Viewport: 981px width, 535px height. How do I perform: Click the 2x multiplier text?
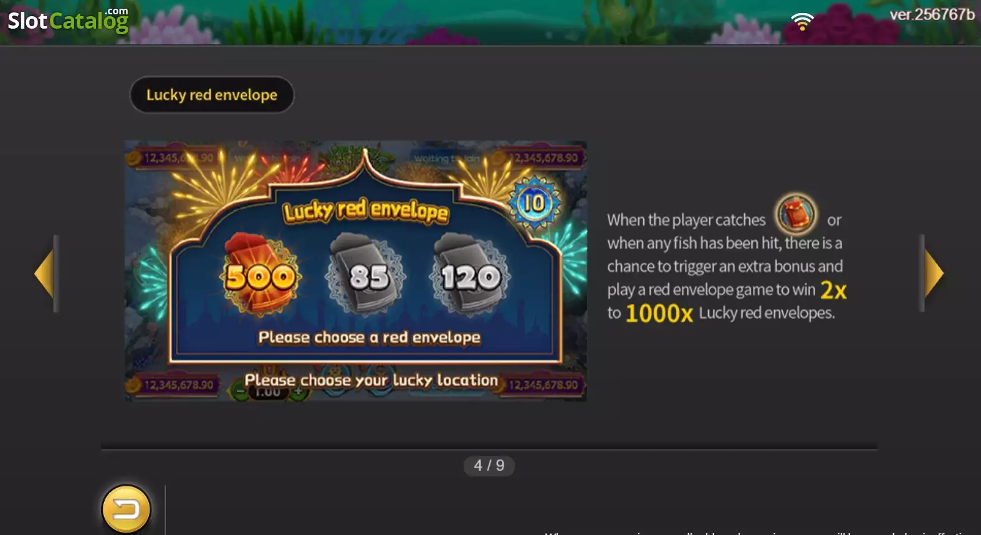(x=833, y=290)
